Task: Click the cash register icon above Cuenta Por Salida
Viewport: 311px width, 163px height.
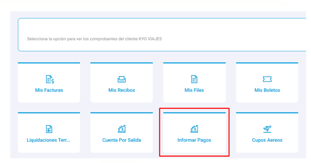Action: click(121, 129)
